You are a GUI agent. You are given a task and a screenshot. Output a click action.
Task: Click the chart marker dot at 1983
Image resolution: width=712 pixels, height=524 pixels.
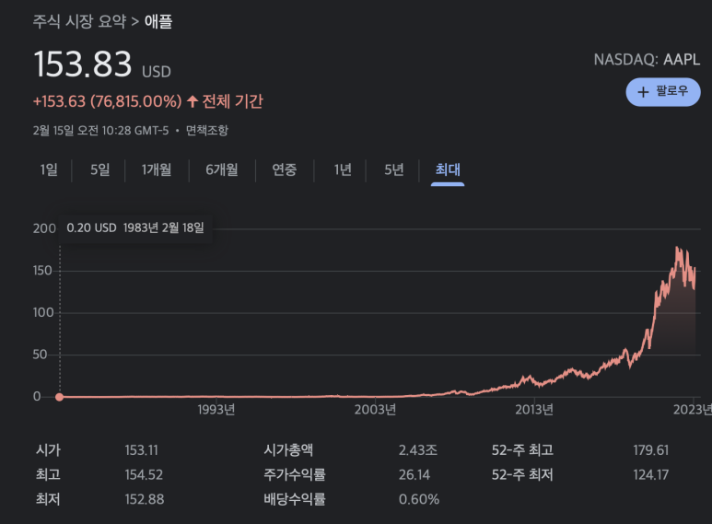[x=60, y=397]
